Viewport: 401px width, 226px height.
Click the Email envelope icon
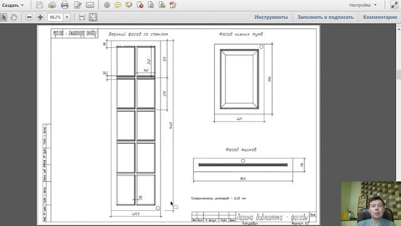click(x=90, y=5)
